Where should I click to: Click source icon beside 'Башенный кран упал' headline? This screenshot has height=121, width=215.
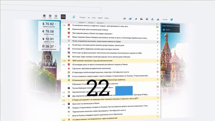(x=69, y=29)
